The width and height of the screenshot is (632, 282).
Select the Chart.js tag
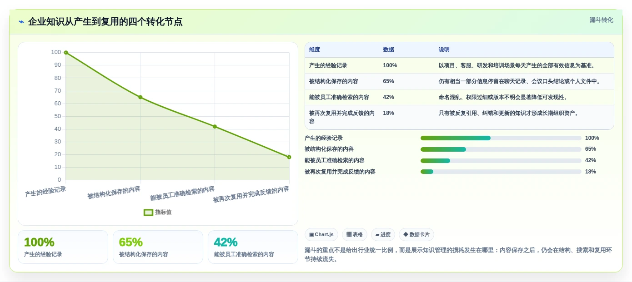[321, 234]
